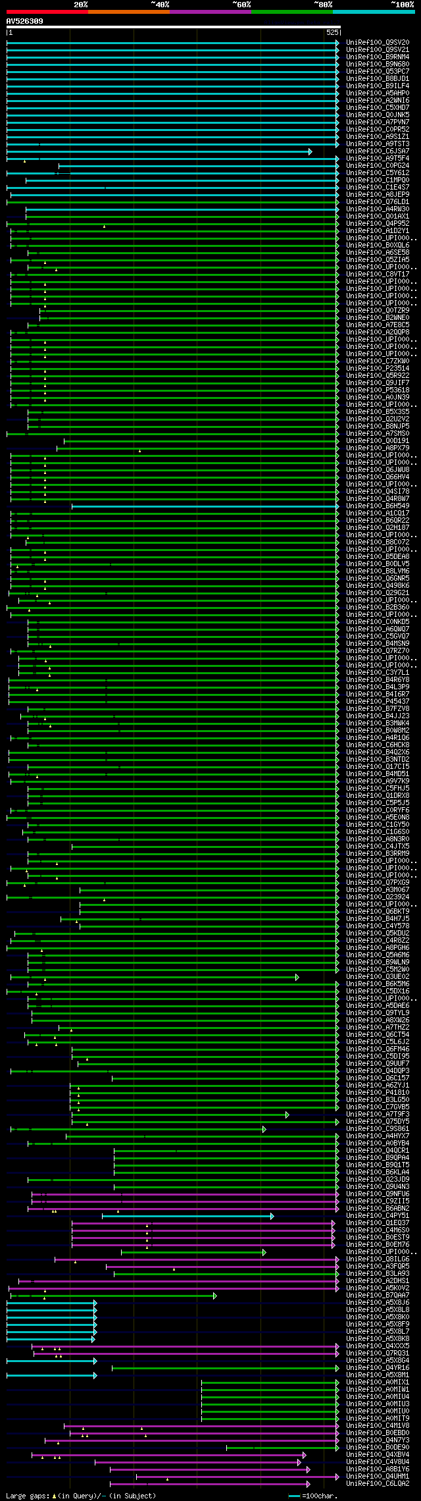Viewport: 421px width, 1501px height.
Task: Select the UniRef100_A6SE58 label
Action: point(378,252)
